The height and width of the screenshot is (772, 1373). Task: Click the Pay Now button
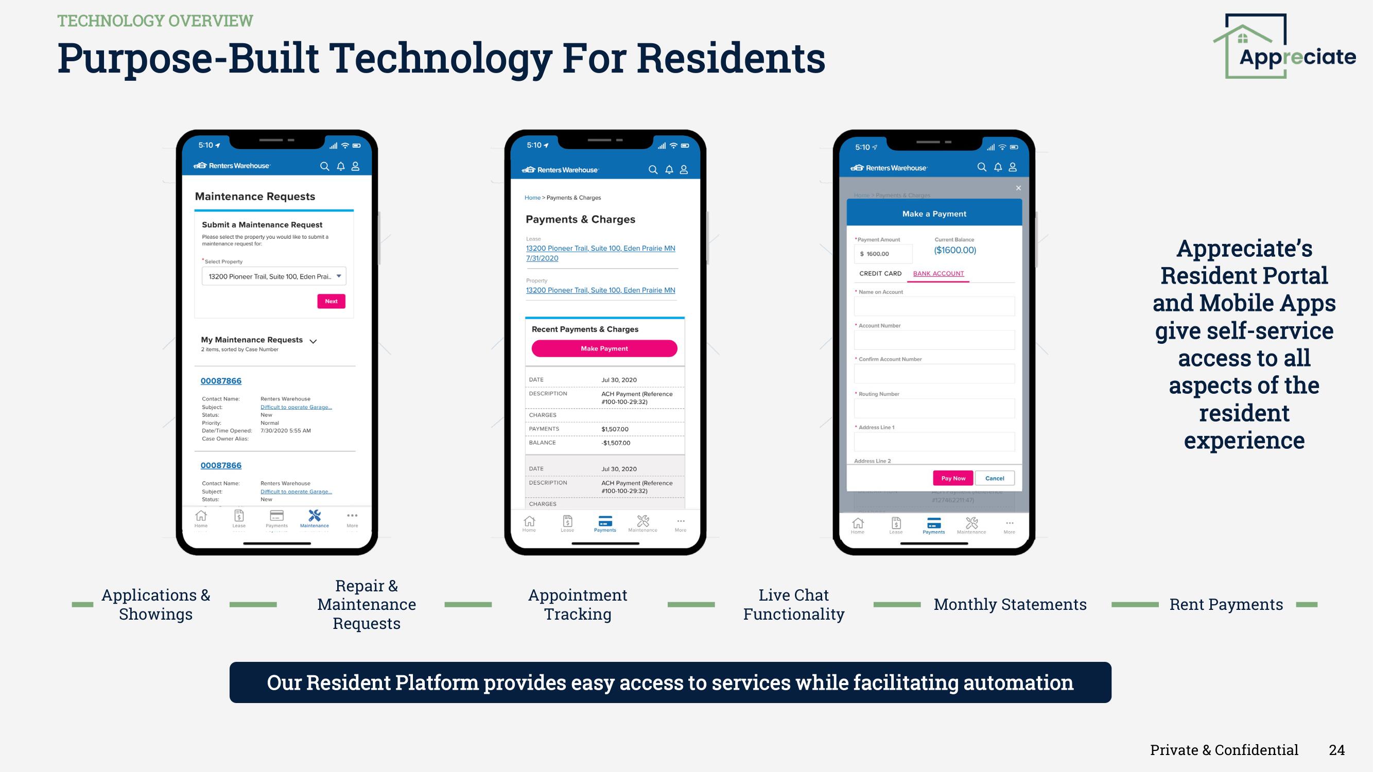click(952, 479)
